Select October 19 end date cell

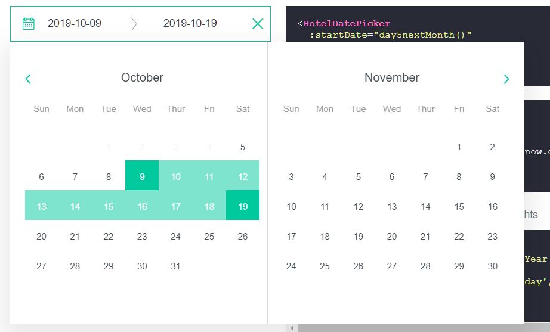[x=243, y=205]
